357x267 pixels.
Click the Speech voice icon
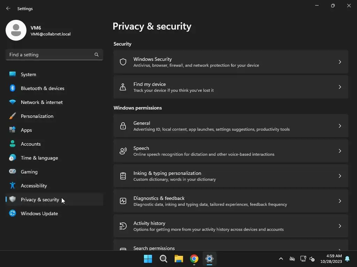123,151
